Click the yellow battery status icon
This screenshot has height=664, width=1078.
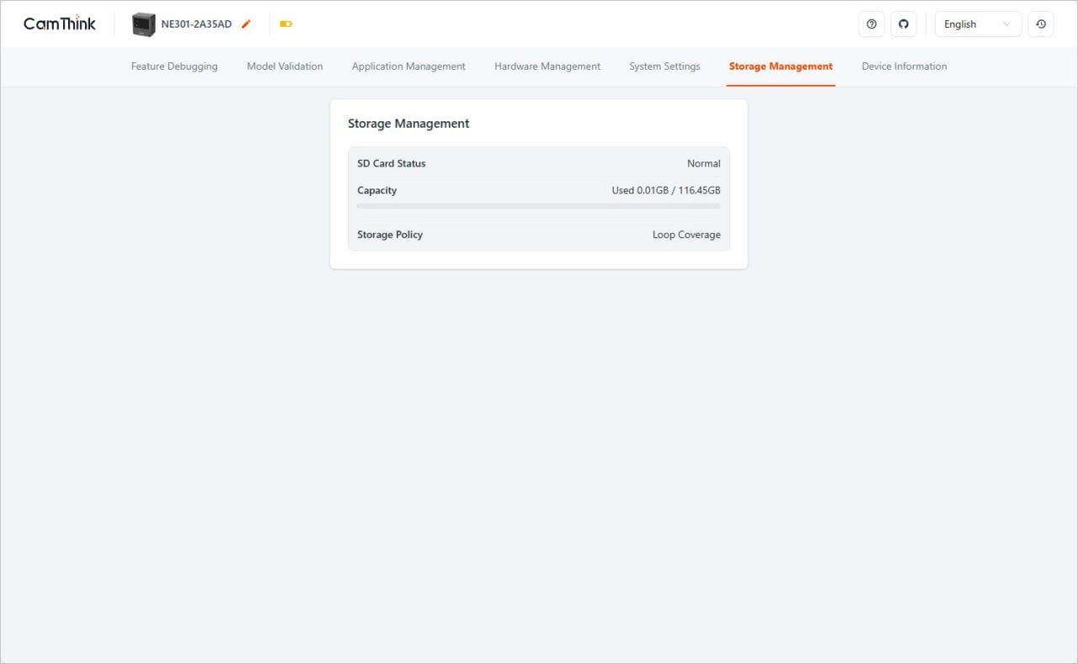pos(286,24)
